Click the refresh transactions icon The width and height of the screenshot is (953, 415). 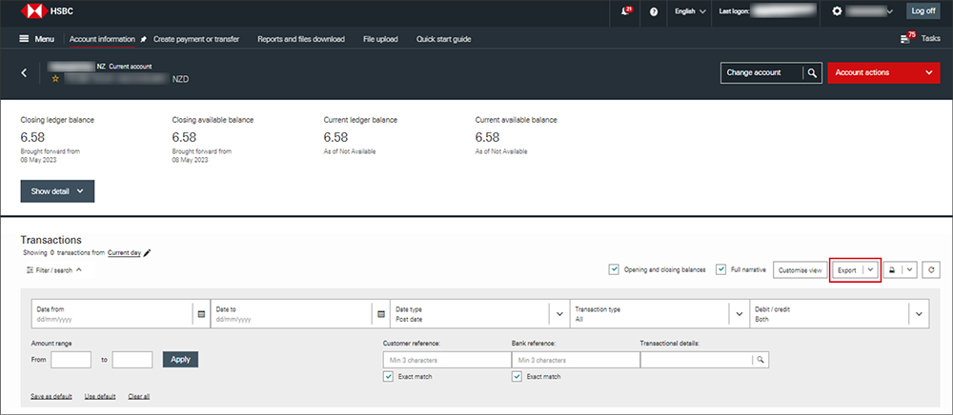(931, 270)
